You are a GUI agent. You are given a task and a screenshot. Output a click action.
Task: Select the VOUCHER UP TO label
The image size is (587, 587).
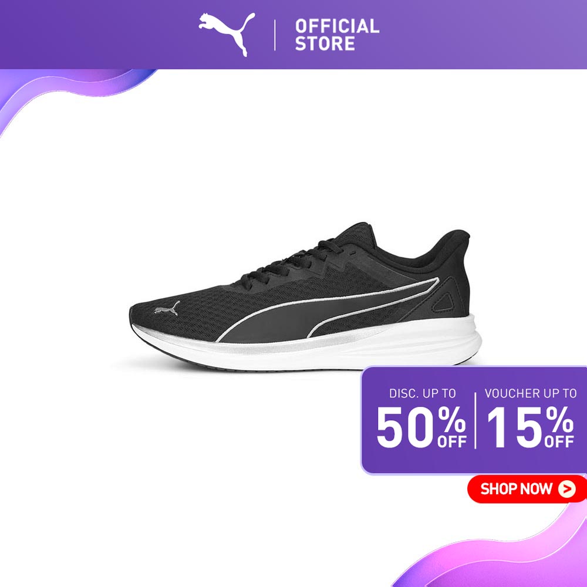pos(531,393)
